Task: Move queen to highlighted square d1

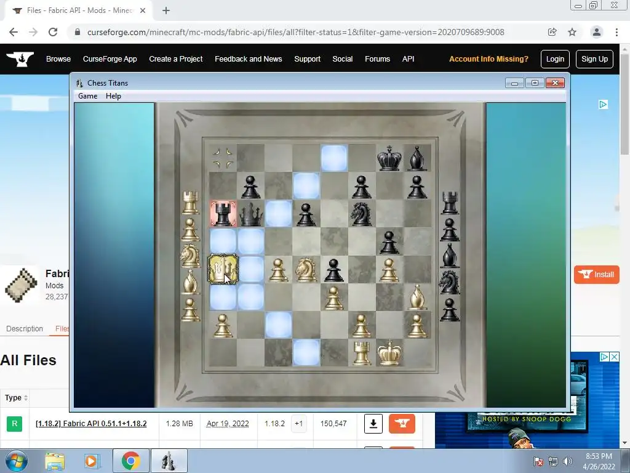Action: tap(306, 352)
